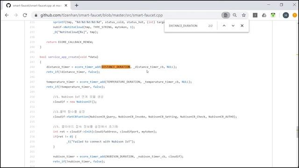This screenshot has height=168, width=299.
Task: Click line number 254
Action: [32, 117]
